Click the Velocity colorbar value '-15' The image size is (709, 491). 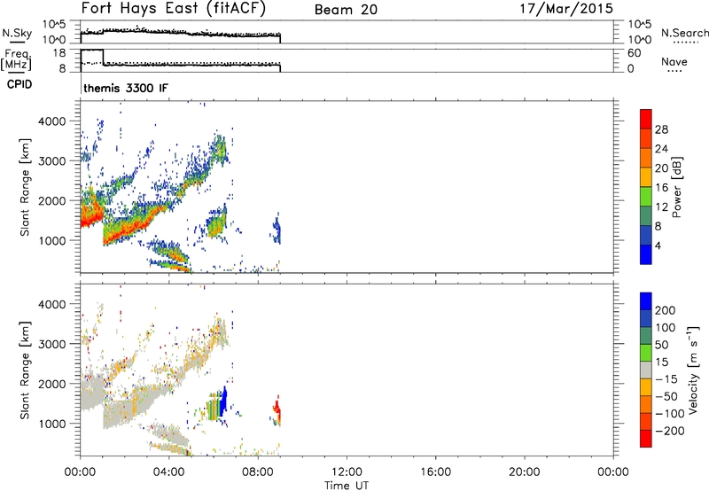666,378
